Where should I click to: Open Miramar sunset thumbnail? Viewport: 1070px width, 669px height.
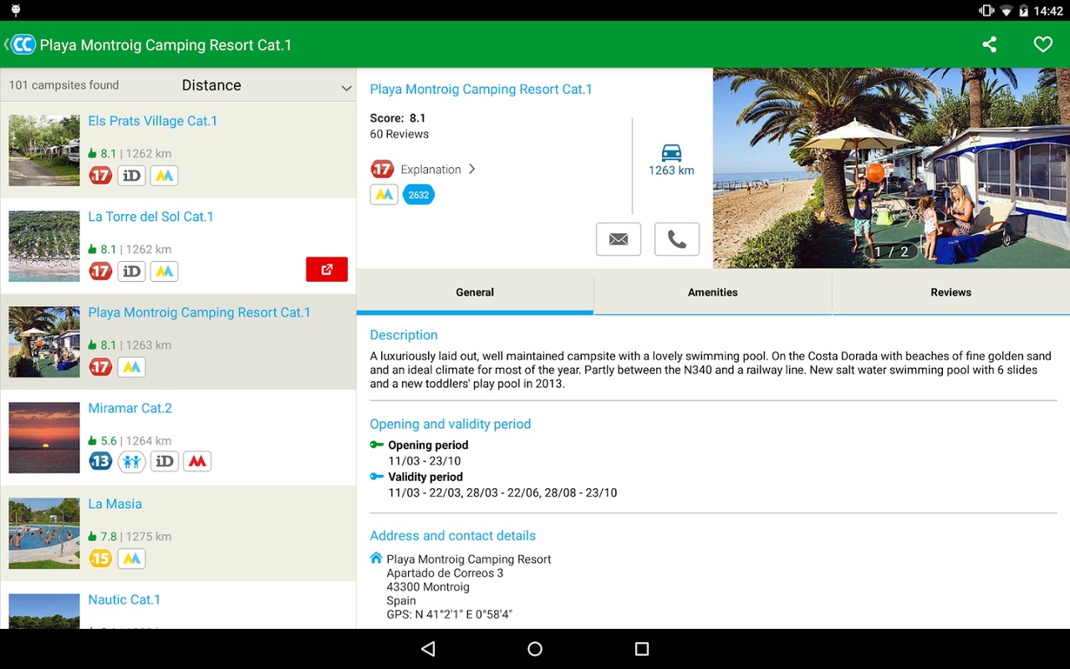44,438
